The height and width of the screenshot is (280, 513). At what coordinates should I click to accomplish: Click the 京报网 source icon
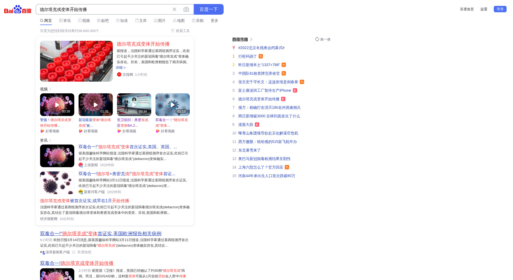click(x=119, y=74)
